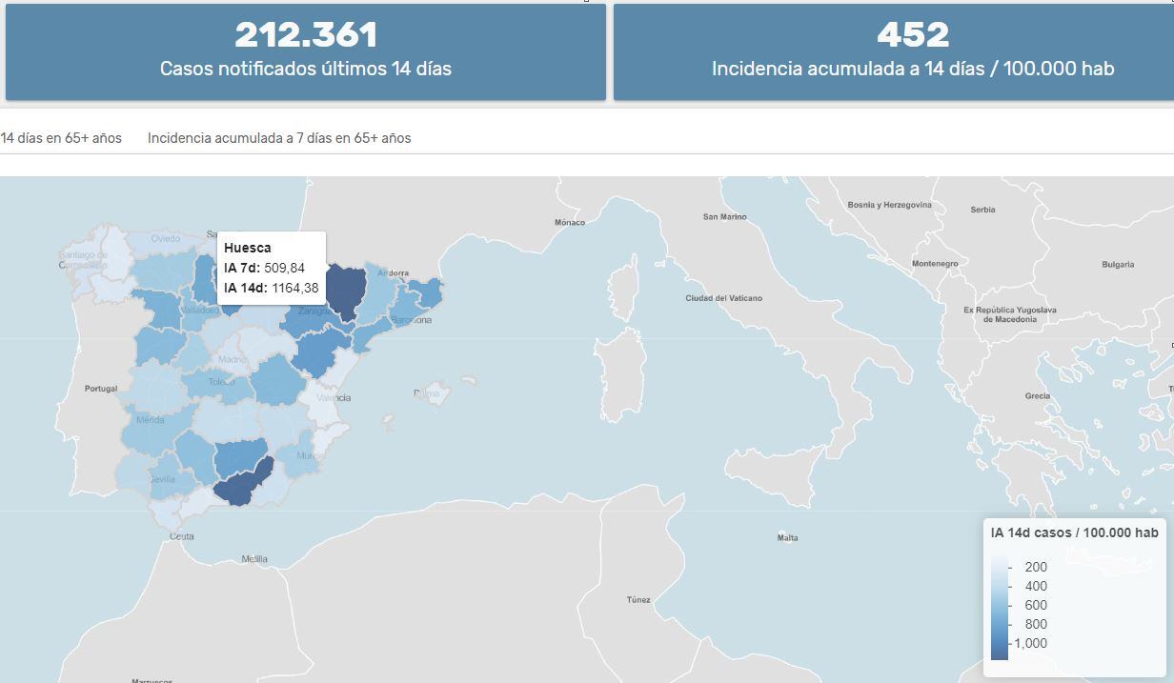
Task: Click the Casos notificados últimos 14 días card
Action: [306, 51]
